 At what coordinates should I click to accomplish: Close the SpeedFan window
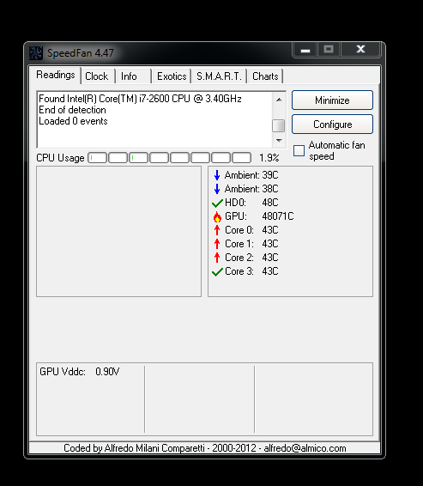(x=360, y=49)
